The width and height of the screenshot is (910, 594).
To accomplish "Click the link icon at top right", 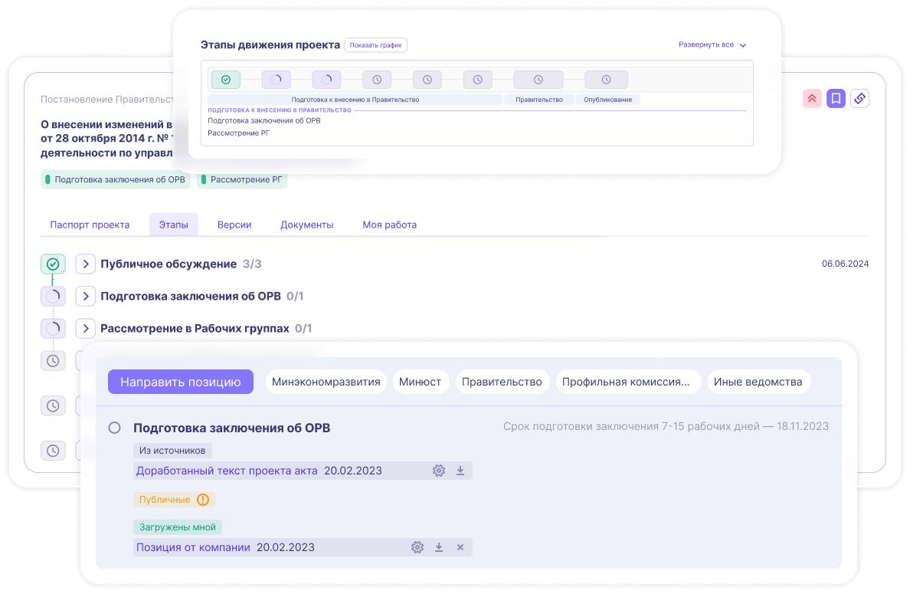I will tap(859, 98).
